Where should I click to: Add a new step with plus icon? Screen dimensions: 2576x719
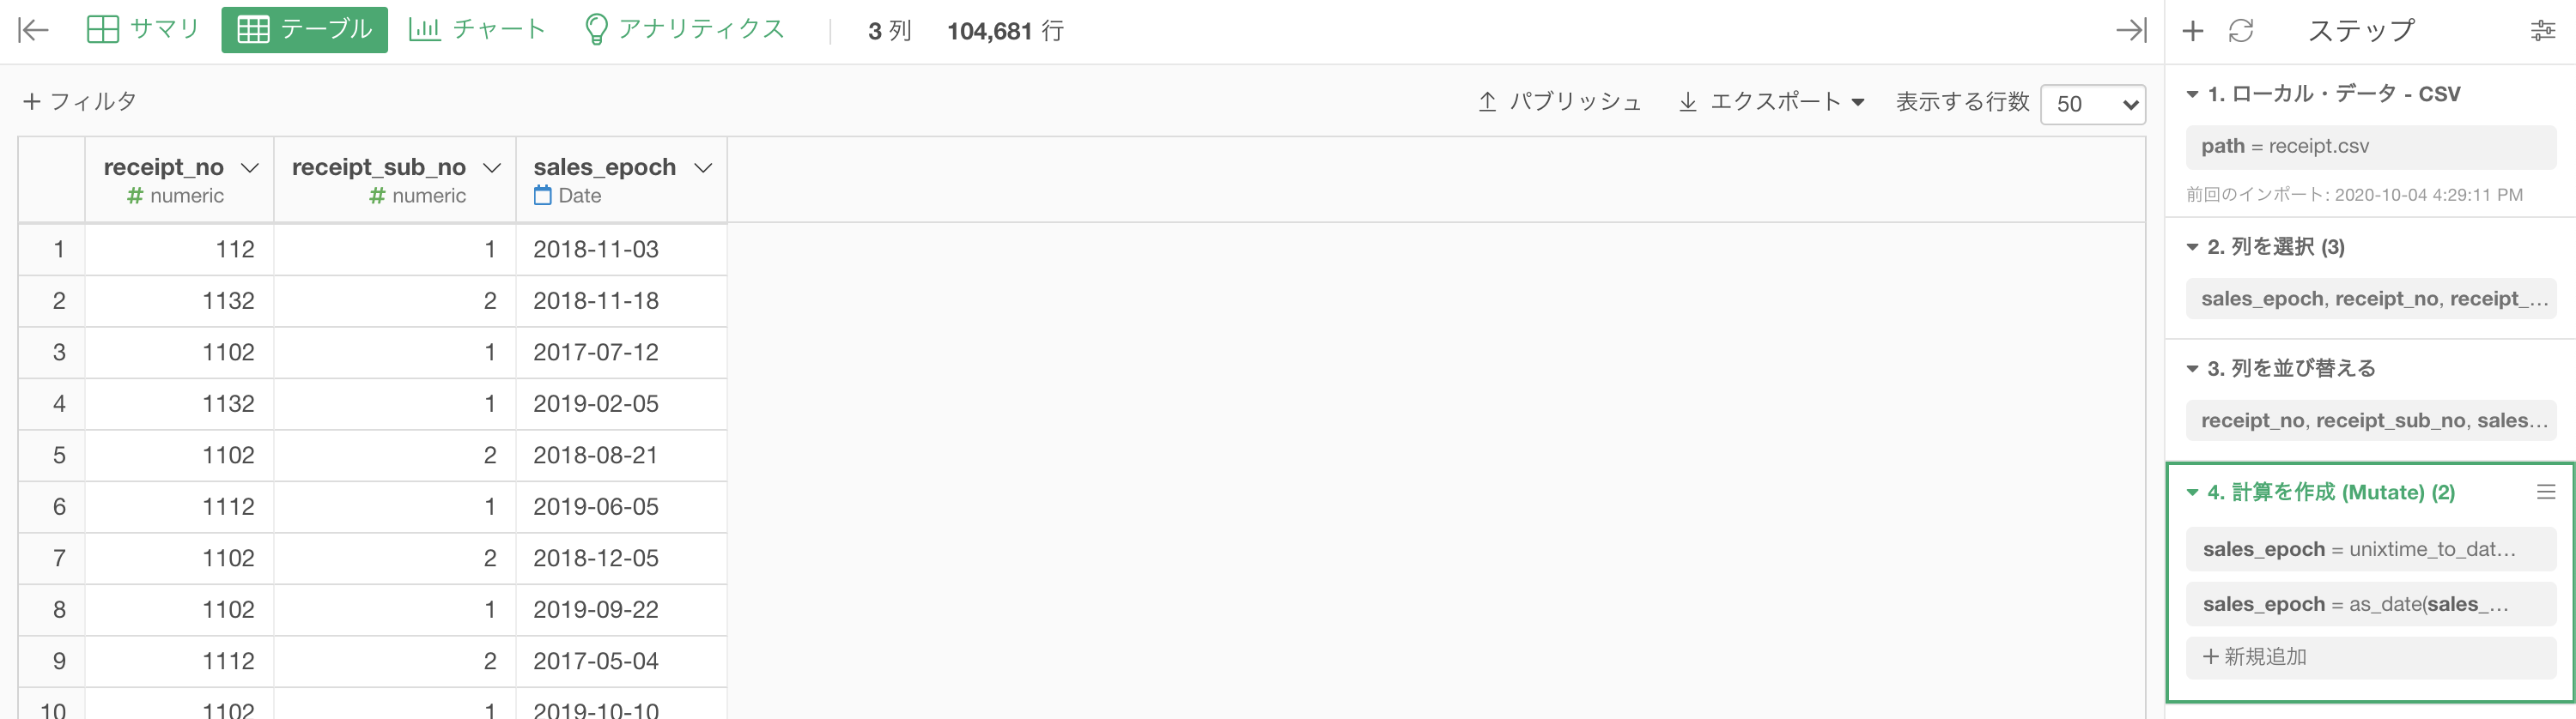(2192, 31)
